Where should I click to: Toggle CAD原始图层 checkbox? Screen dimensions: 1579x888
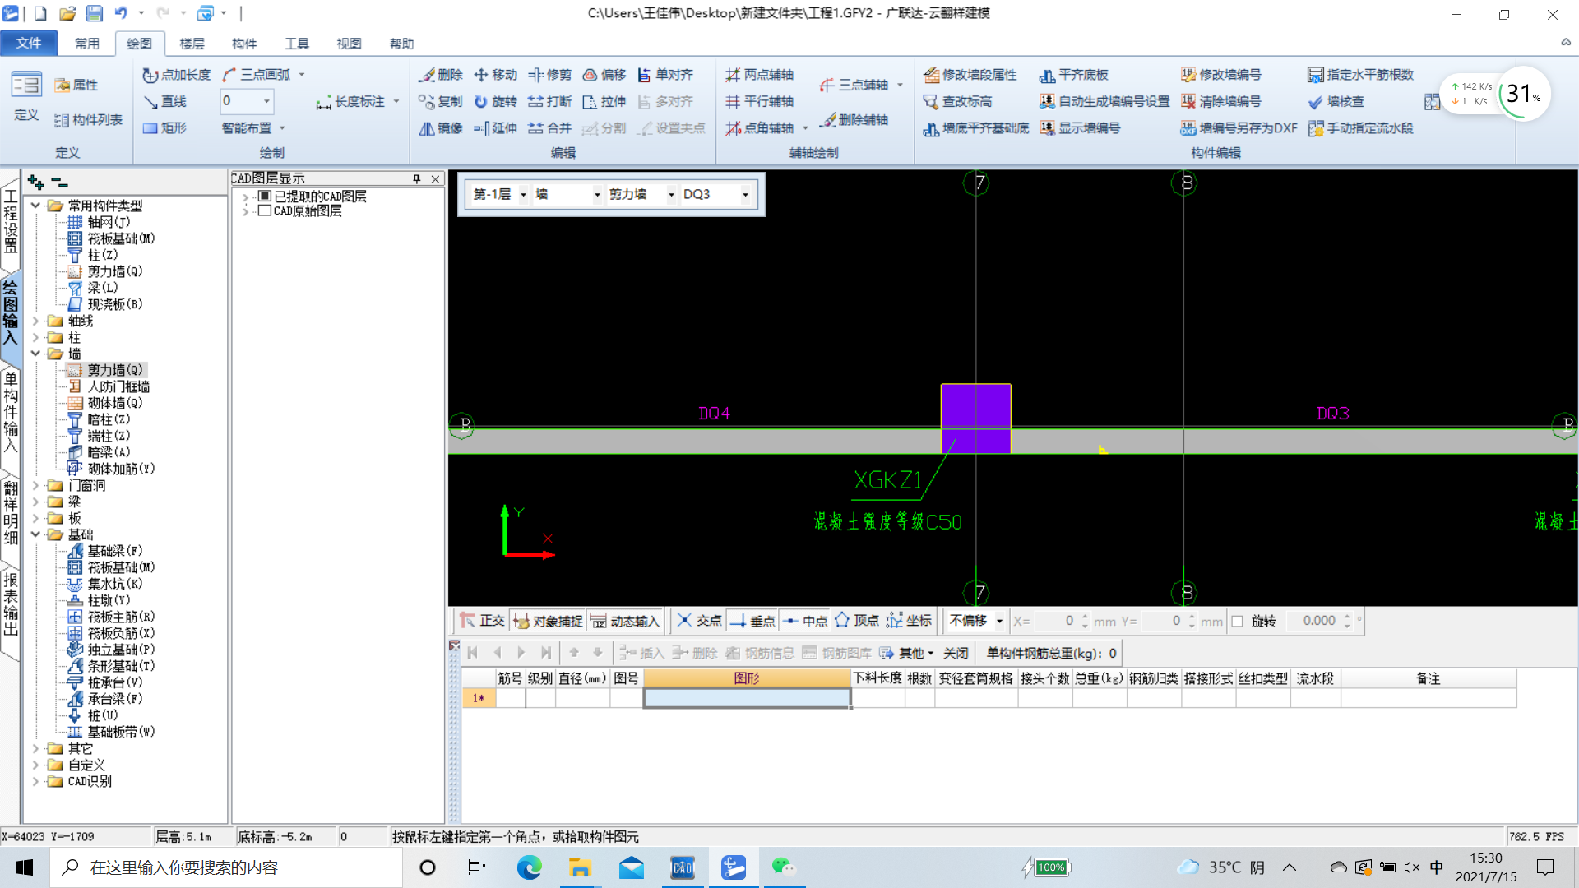[x=265, y=210]
